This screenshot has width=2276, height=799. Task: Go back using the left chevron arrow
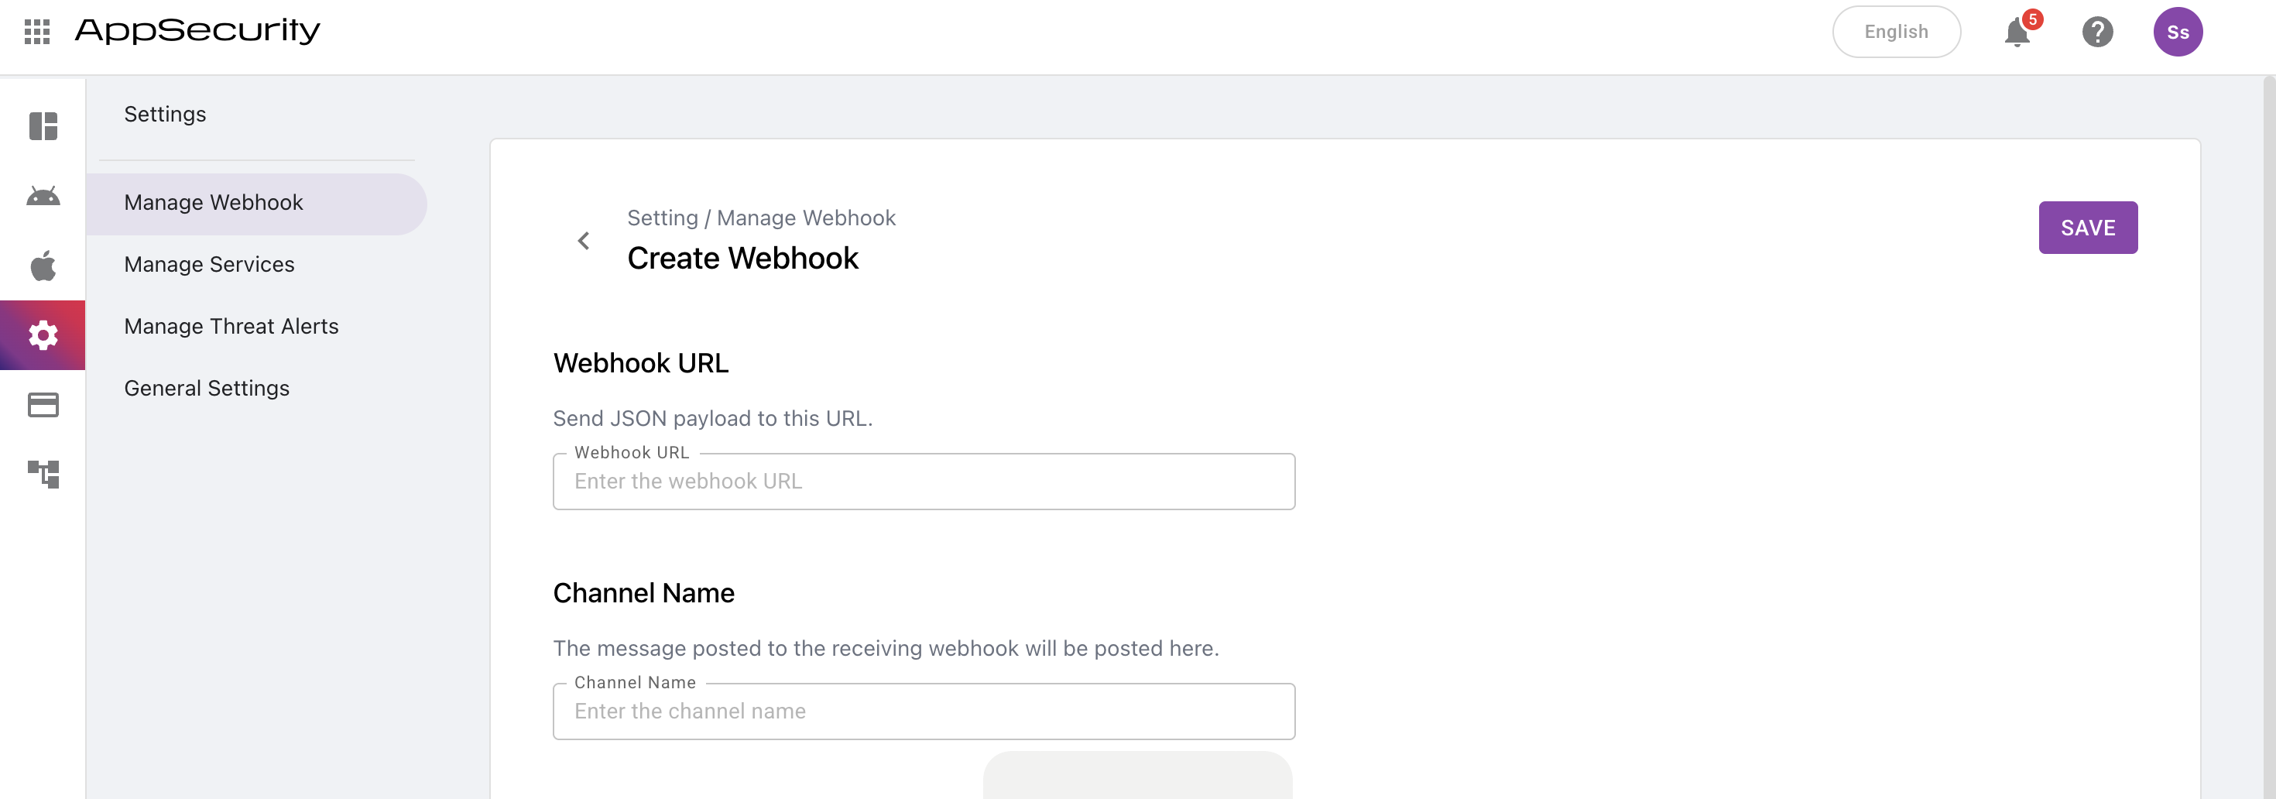click(x=584, y=241)
